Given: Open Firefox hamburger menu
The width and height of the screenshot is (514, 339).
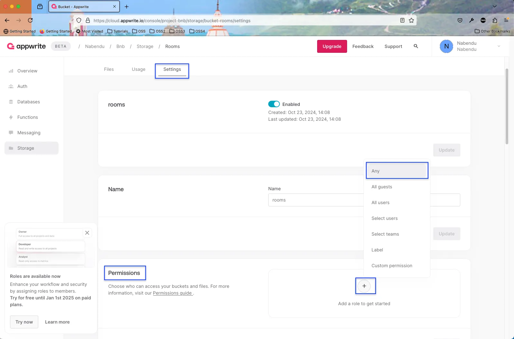Looking at the screenshot, I should (x=506, y=20).
